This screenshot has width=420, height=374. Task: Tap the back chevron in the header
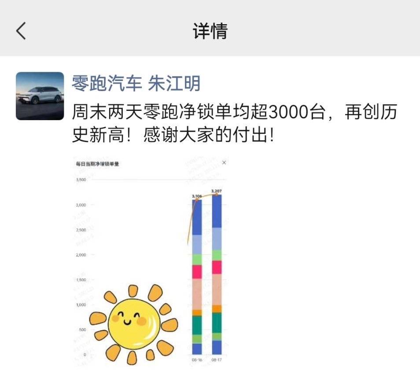click(x=18, y=30)
